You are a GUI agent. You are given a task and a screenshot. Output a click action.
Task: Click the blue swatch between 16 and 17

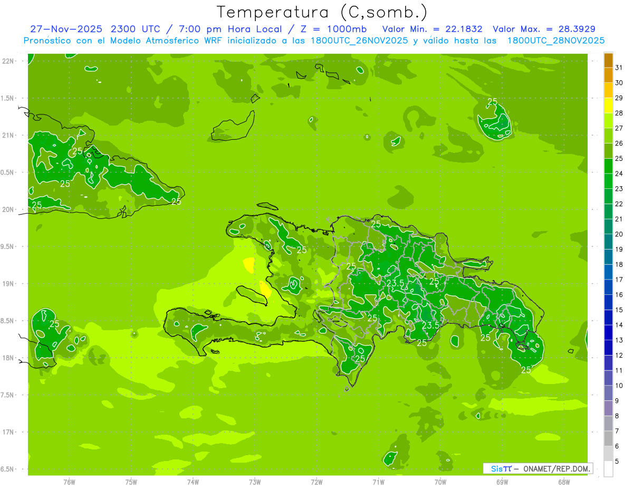(x=608, y=287)
